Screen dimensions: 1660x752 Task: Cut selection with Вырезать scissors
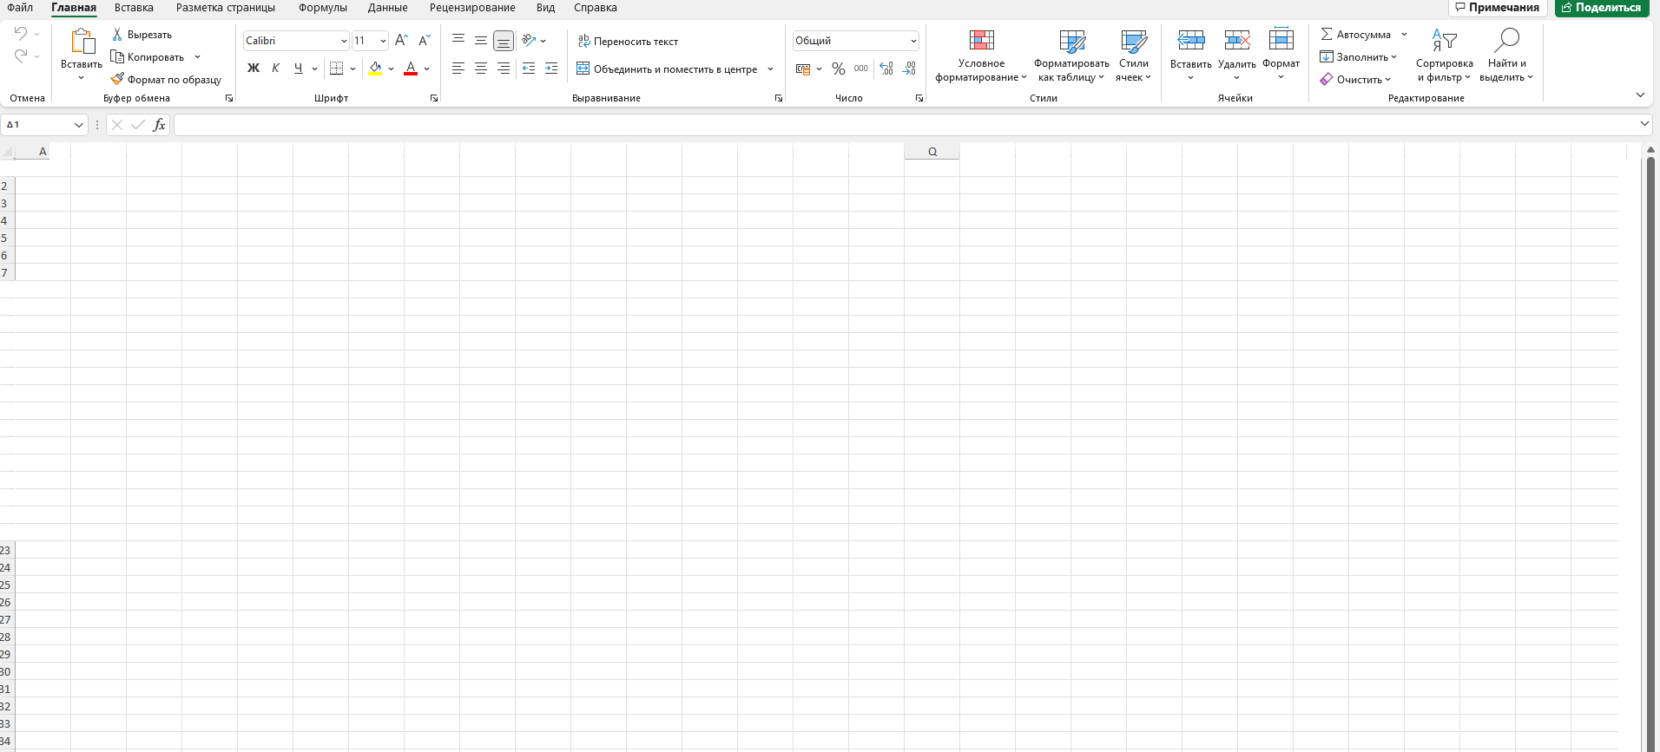(142, 35)
